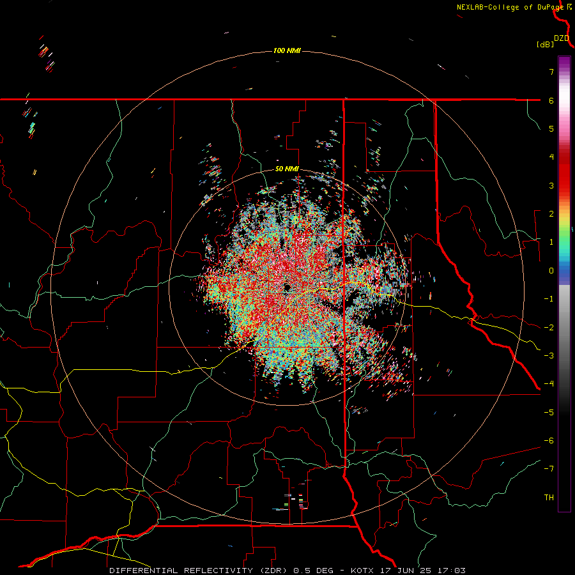Click the [dB] unit label
This screenshot has width=575, height=575.
[545, 45]
